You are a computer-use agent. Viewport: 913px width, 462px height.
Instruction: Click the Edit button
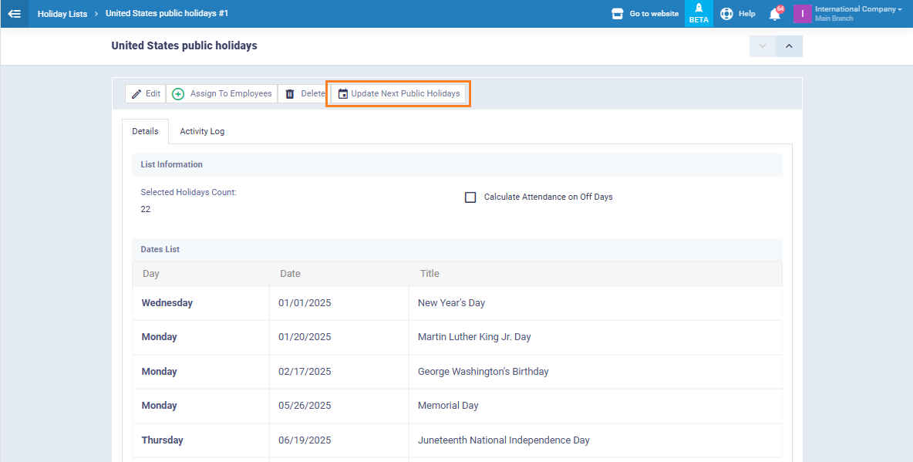pos(146,94)
